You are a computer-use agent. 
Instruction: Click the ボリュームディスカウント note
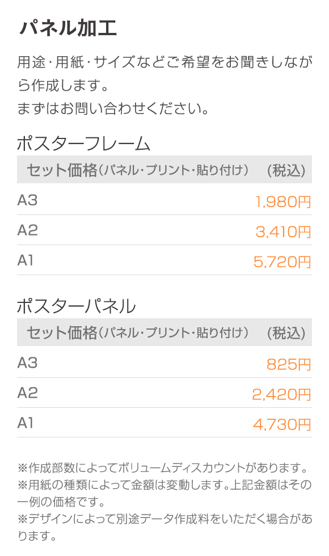pyautogui.click(x=163, y=467)
